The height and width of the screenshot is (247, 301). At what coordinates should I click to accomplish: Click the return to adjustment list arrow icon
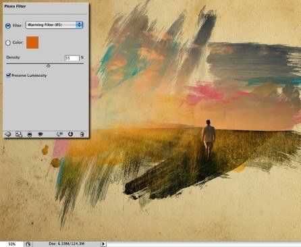pyautogui.click(x=8, y=134)
